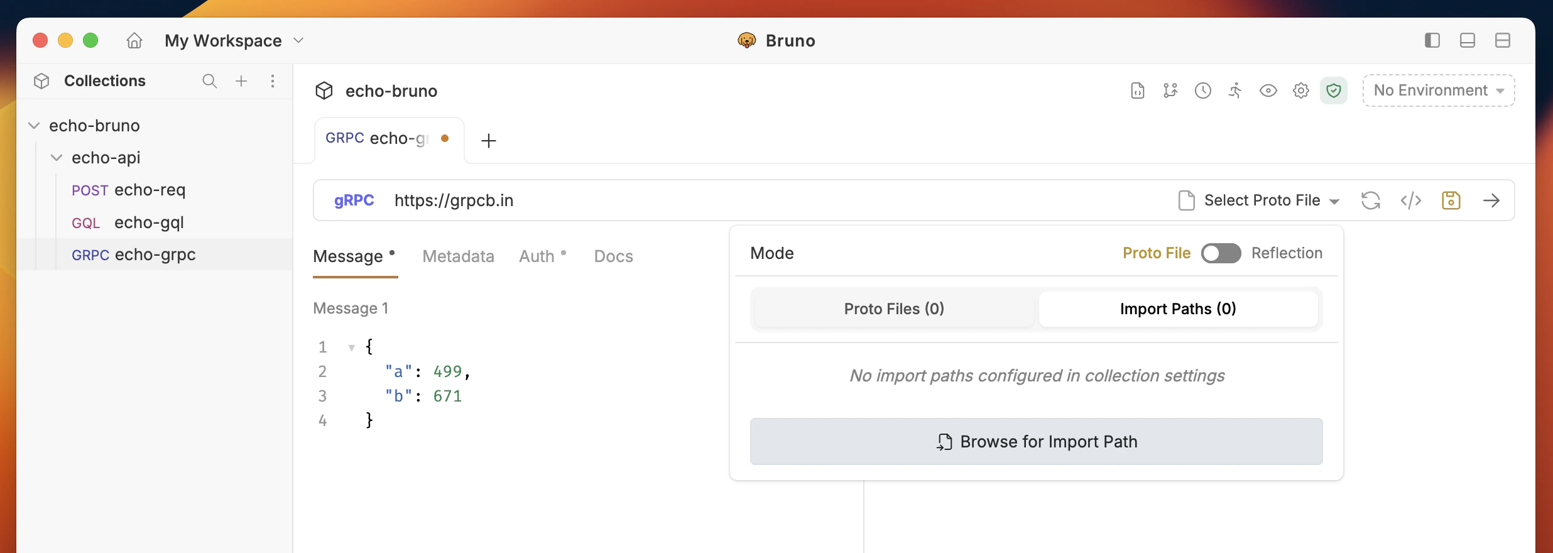The image size is (1553, 553).
Task: Click the value 499 in the message editor
Action: point(447,371)
